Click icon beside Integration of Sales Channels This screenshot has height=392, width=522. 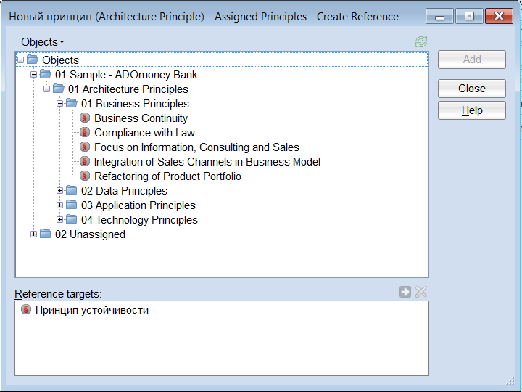coord(85,162)
